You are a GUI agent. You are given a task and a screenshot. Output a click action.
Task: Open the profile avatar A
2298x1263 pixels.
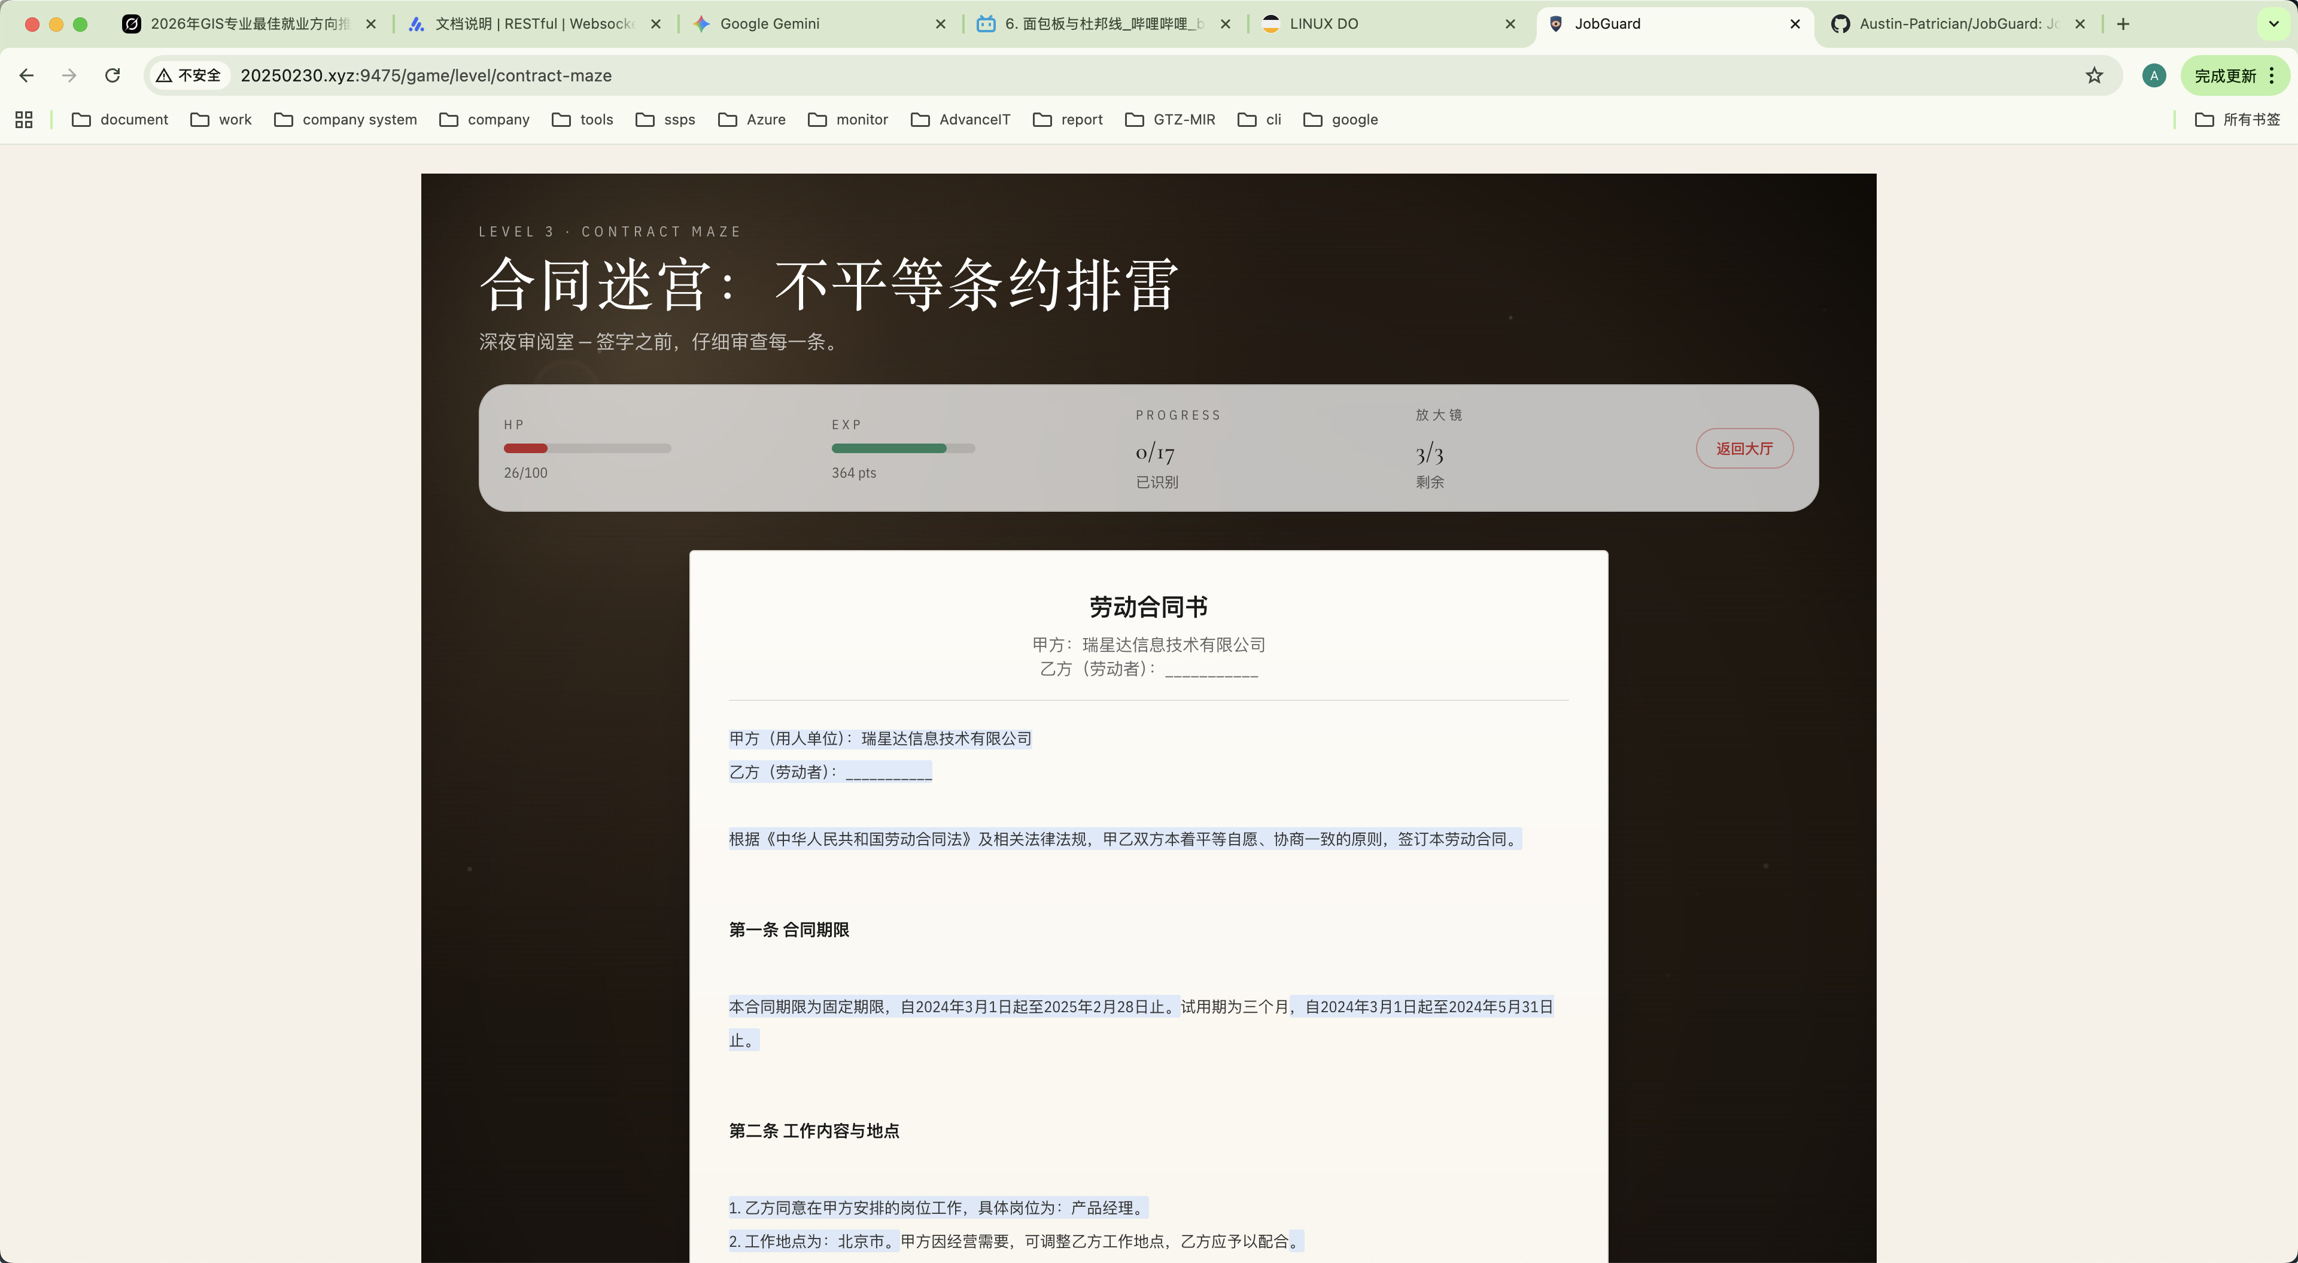(x=2154, y=76)
